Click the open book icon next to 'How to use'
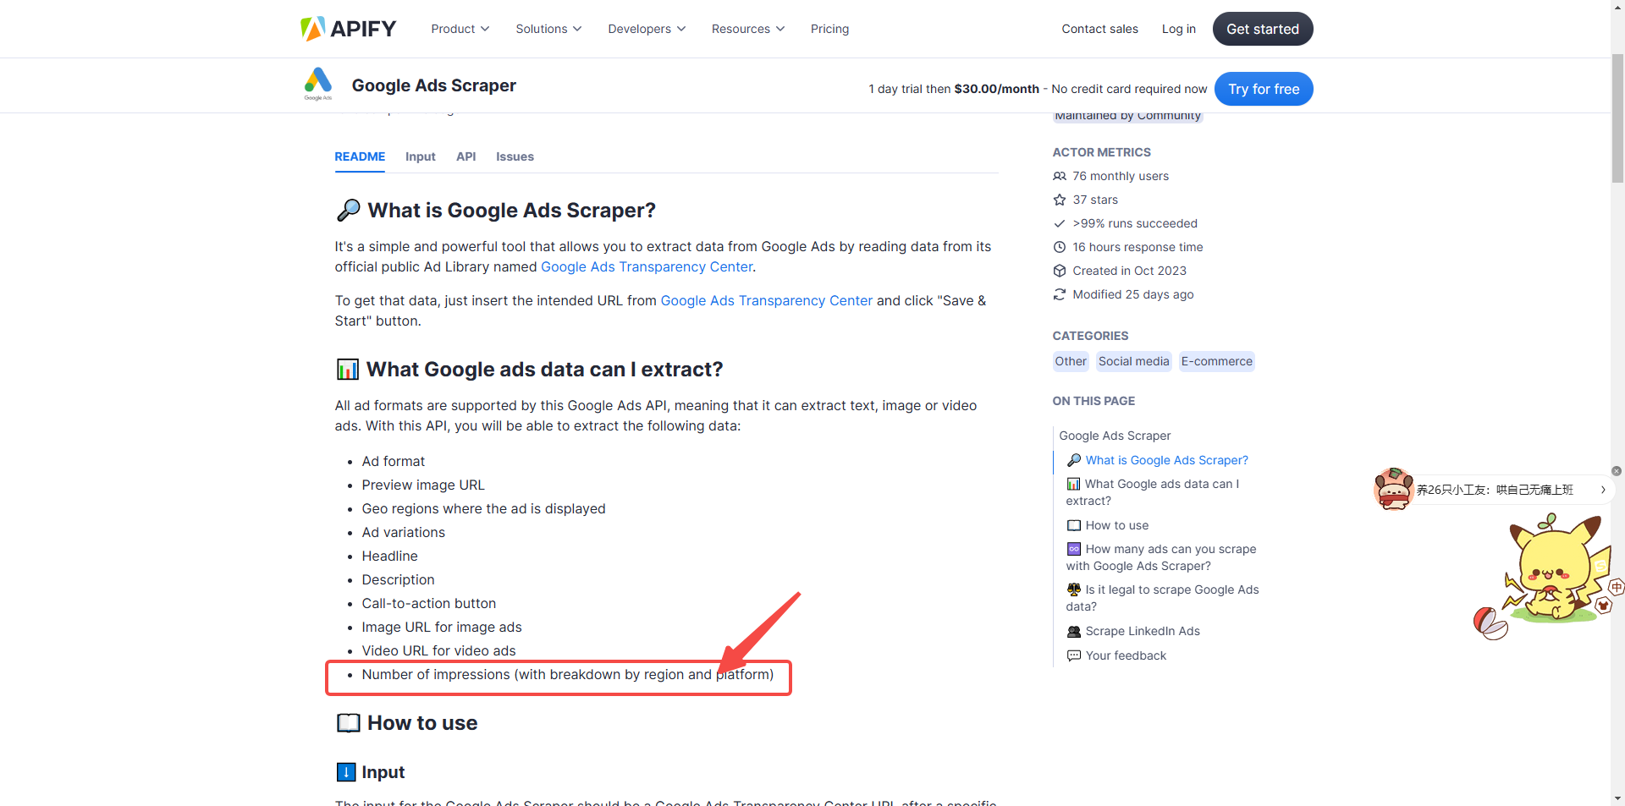 point(348,723)
